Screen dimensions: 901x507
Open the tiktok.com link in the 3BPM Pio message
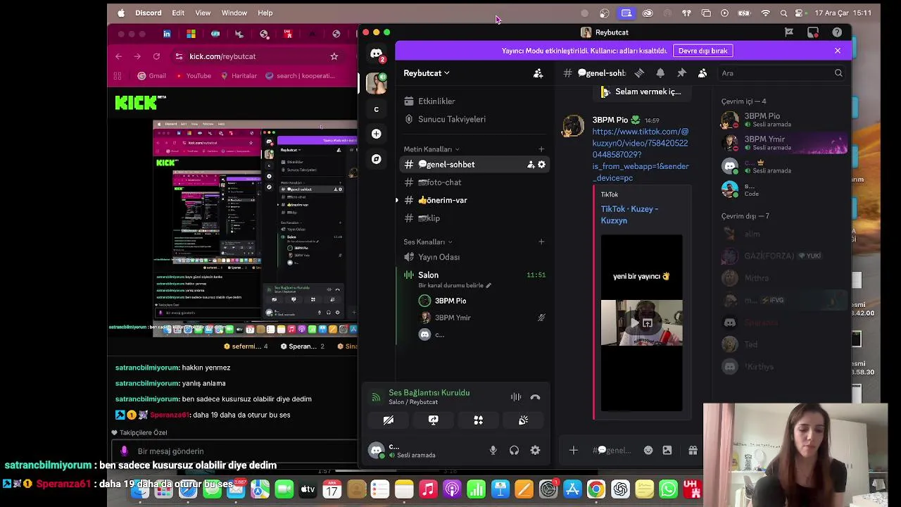point(641,155)
